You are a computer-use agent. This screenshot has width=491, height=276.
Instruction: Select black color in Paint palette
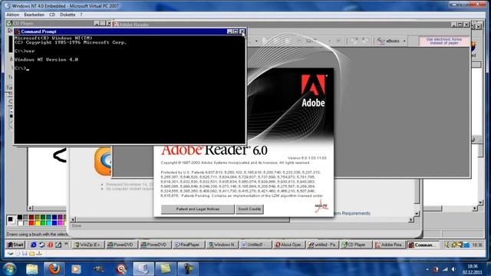click(x=20, y=217)
